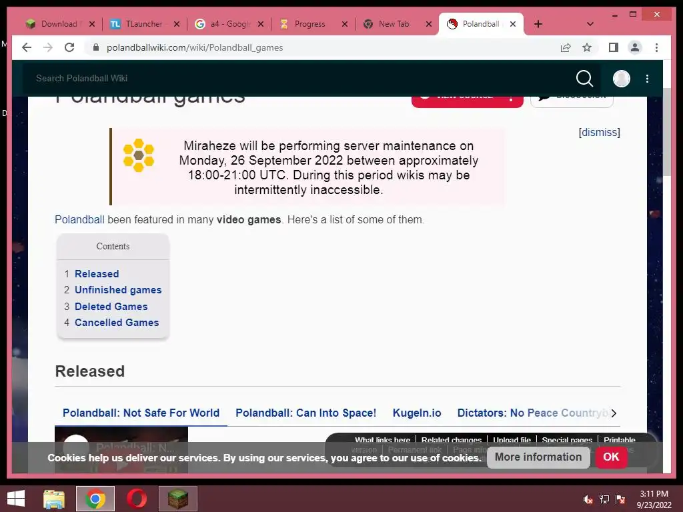Open Chrome three-dot menu
Image resolution: width=683 pixels, height=512 pixels.
pos(656,47)
